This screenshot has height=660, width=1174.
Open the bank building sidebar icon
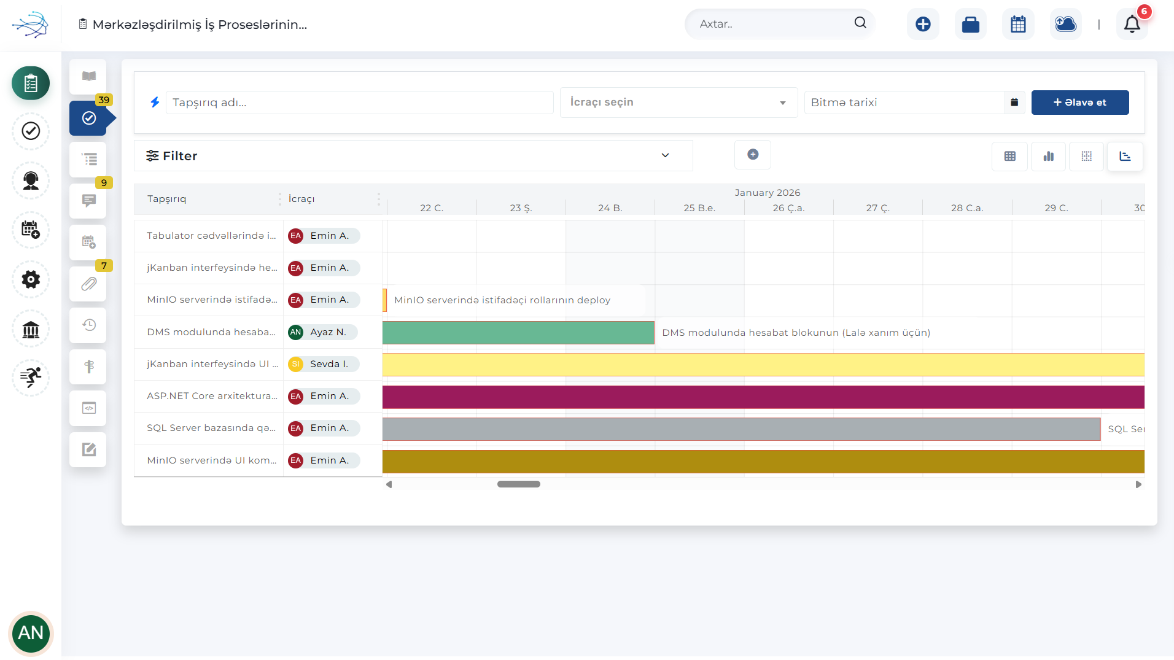click(31, 329)
